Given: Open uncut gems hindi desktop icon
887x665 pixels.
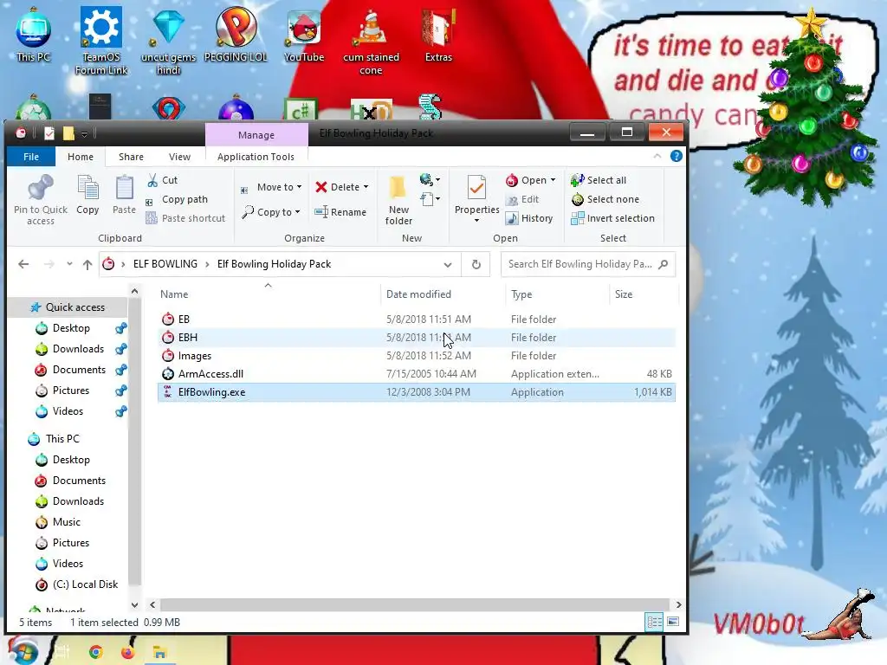Looking at the screenshot, I should click(x=169, y=42).
